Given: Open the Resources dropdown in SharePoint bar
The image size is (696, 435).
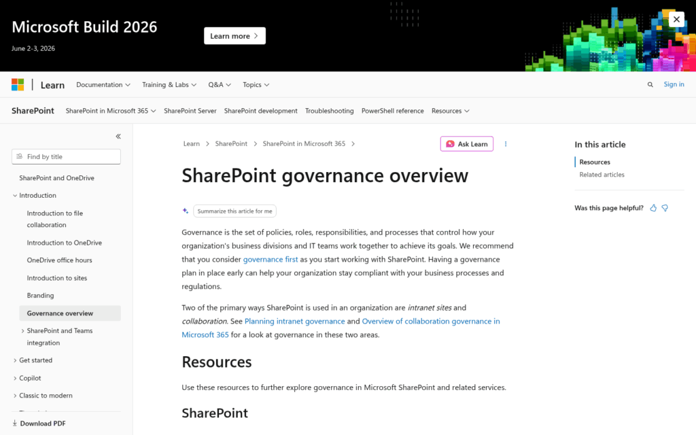Looking at the screenshot, I should pyautogui.click(x=450, y=111).
